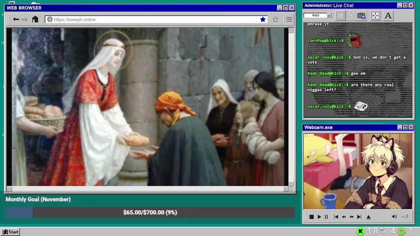Image resolution: width=420 pixels, height=236 pixels.
Task: Click CornPop's laughing frog emote in chat
Action: coord(354,40)
